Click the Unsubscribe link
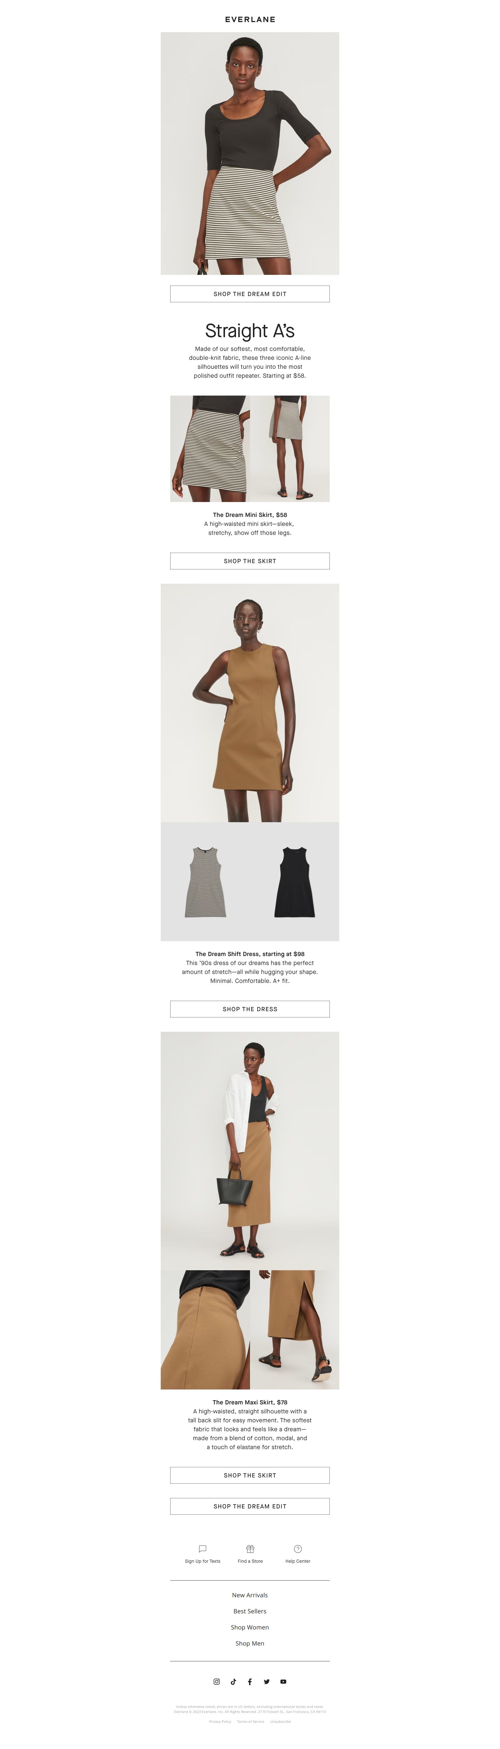Image resolution: width=500 pixels, height=1749 pixels. [280, 1721]
